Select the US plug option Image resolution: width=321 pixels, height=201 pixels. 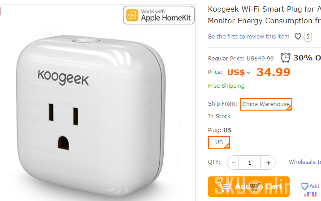coord(219,142)
